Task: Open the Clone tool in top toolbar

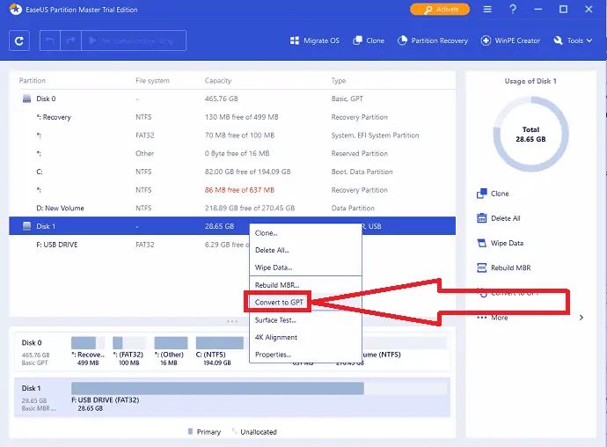Action: coord(369,40)
